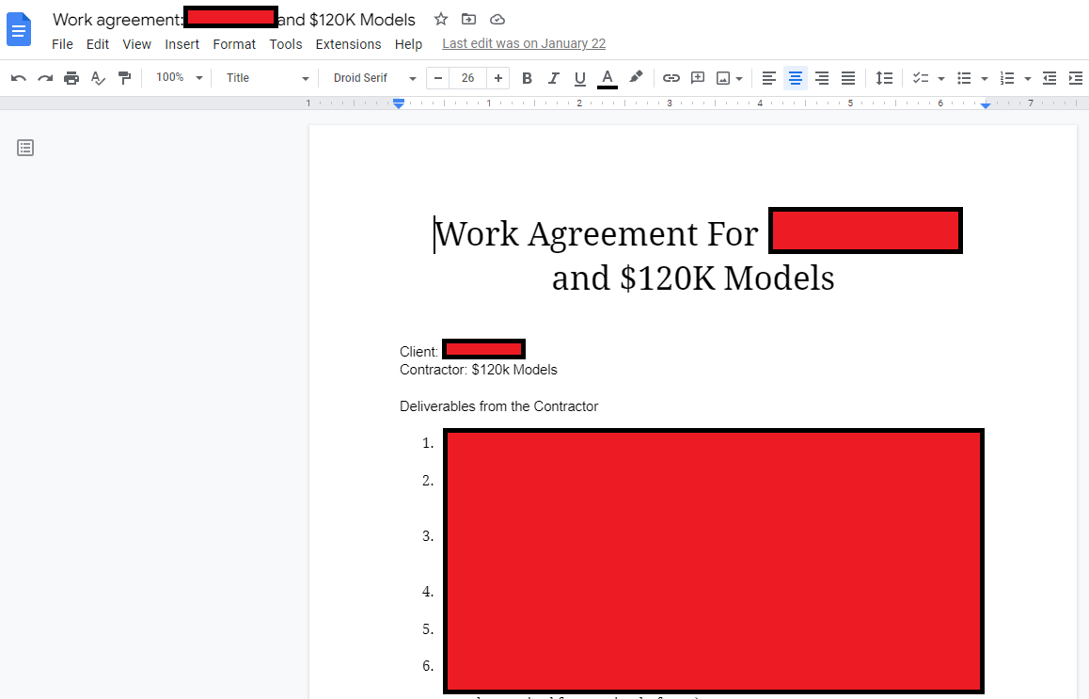The image size is (1089, 699).
Task: Expand numbered list options arrow
Action: click(x=1027, y=78)
